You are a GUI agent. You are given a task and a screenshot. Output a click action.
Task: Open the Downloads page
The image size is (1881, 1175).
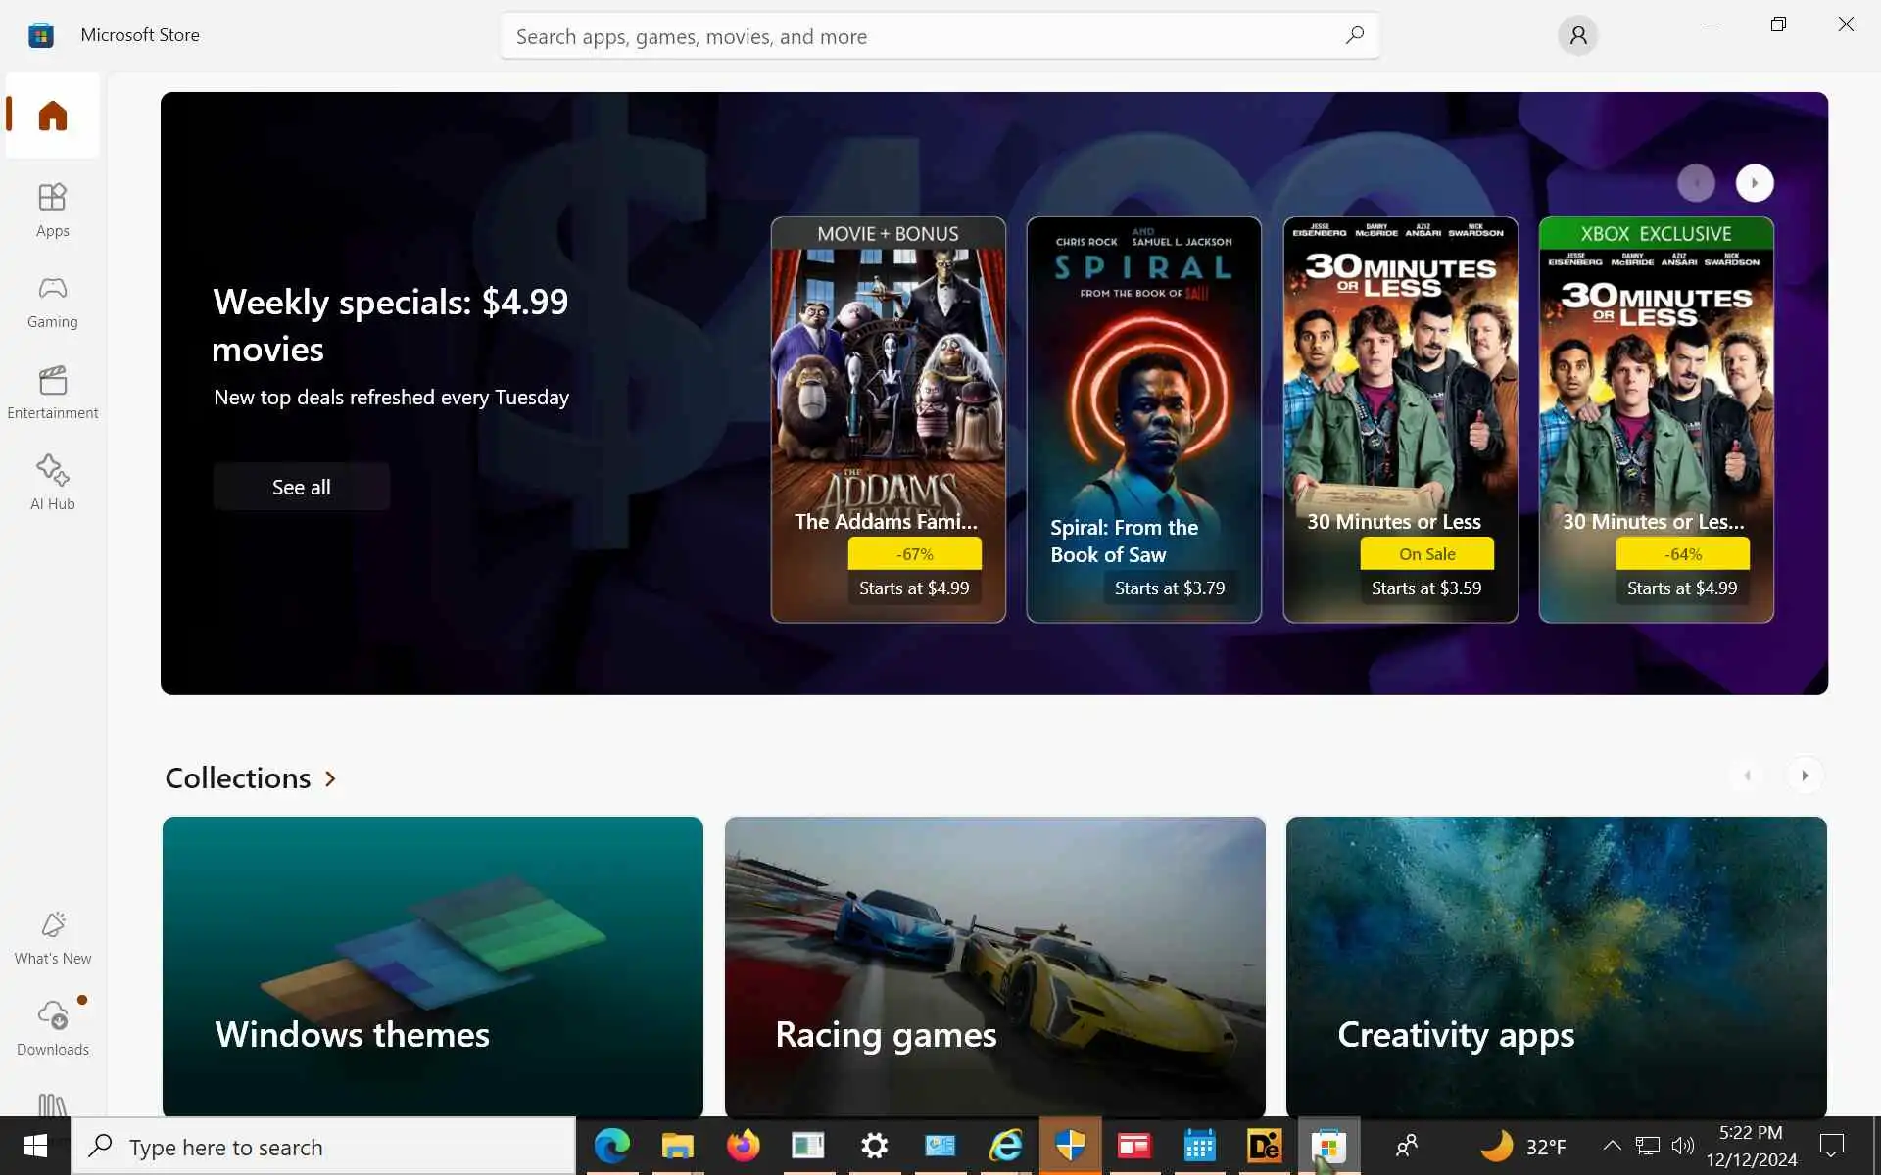52,1028
